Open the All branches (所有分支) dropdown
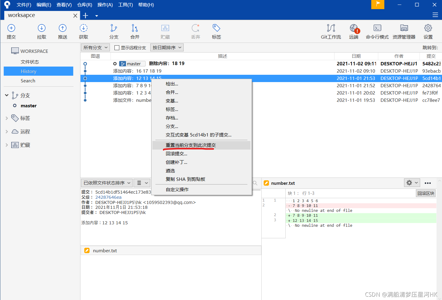The width and height of the screenshot is (442, 300). 95,47
